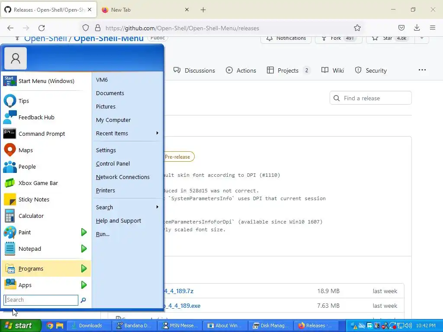Launch Command Prompt
This screenshot has width=443, height=332.
(x=46, y=134)
